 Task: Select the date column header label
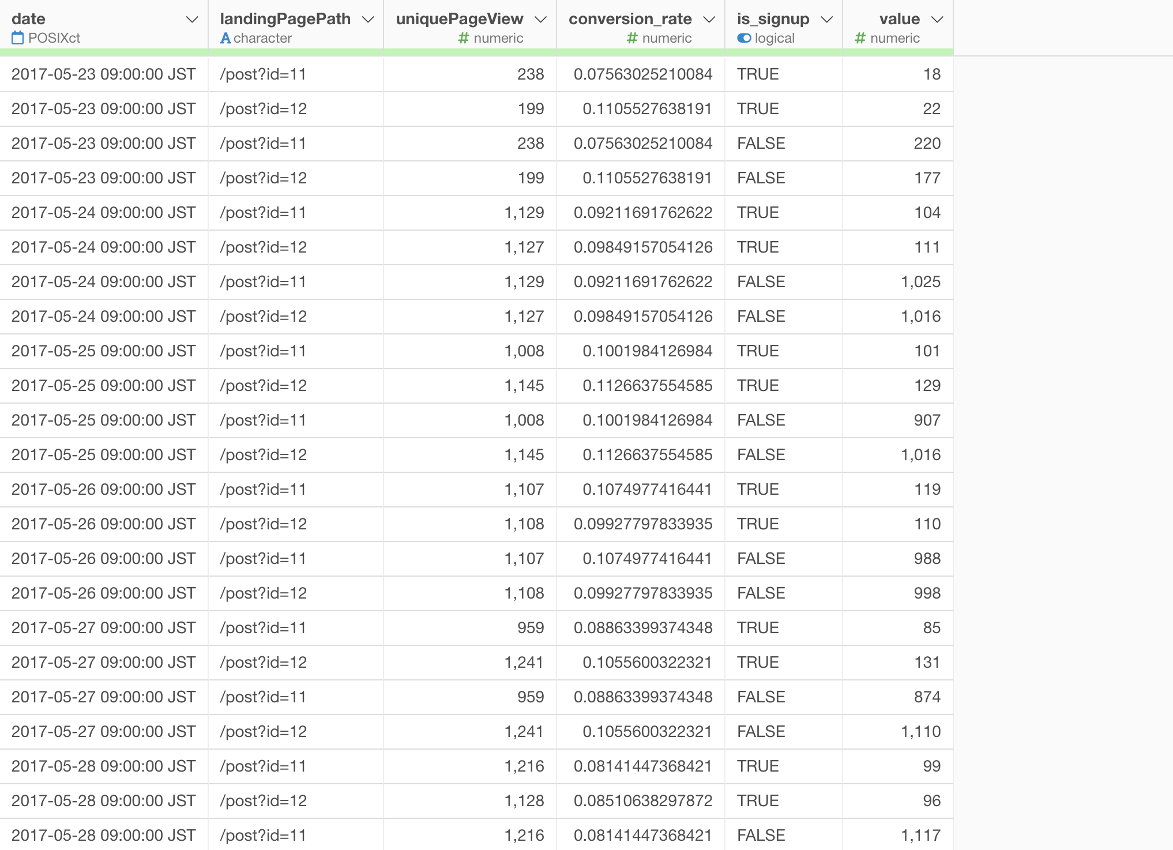(28, 19)
